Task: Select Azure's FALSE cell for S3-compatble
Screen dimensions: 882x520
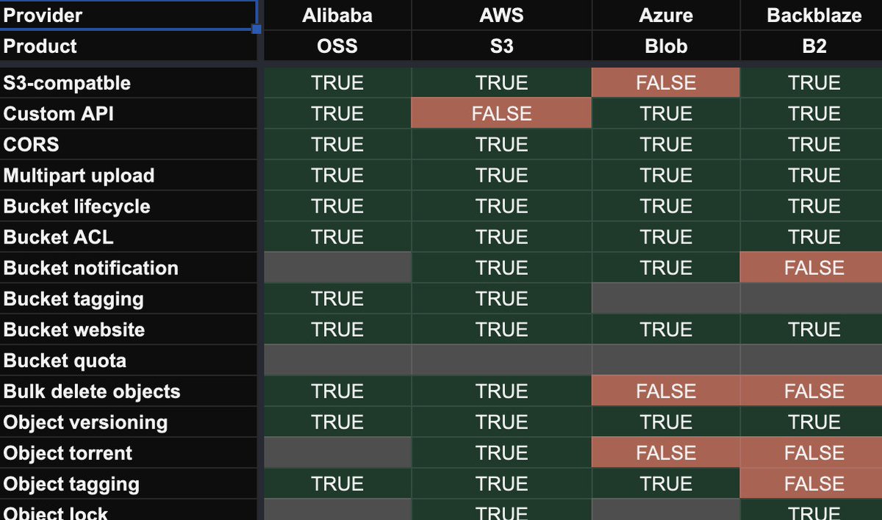Action: (x=666, y=82)
